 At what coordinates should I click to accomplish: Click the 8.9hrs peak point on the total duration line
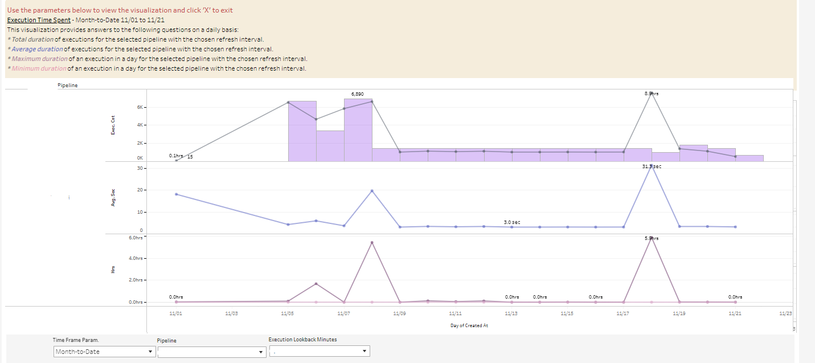coord(652,92)
